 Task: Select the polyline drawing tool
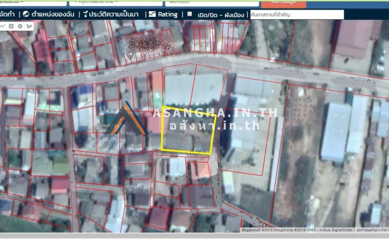tap(3, 26)
